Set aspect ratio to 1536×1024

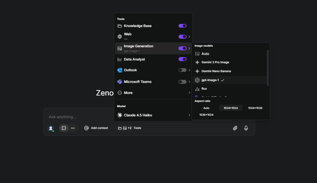(206, 115)
